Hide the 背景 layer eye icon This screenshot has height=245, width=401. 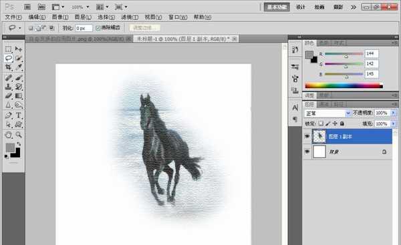[307, 152]
